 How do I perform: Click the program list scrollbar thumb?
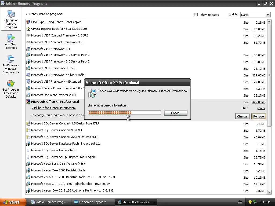coord(269,75)
